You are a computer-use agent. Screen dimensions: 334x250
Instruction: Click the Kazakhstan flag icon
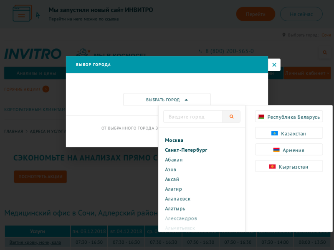point(274,133)
